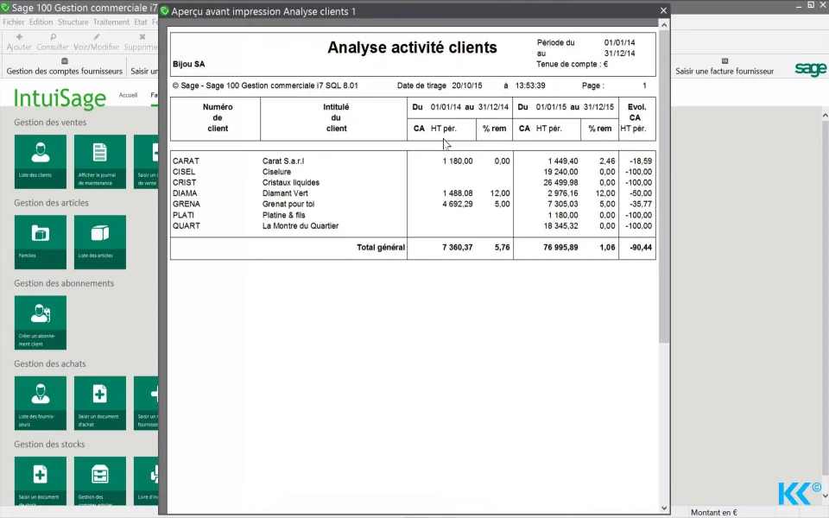Click the main window scroll up arrow
This screenshot has height=518, width=829.
tap(825, 115)
